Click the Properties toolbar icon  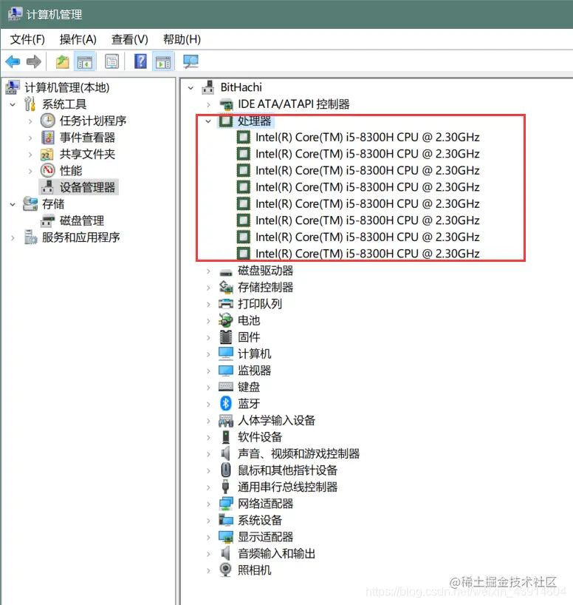click(x=111, y=61)
